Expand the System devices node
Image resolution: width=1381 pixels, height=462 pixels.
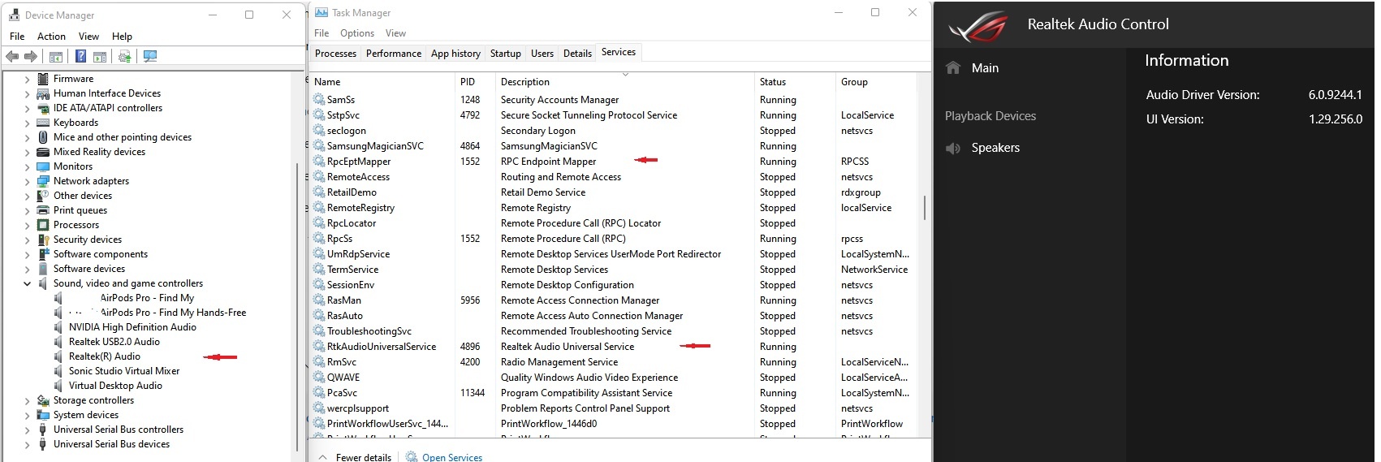27,416
